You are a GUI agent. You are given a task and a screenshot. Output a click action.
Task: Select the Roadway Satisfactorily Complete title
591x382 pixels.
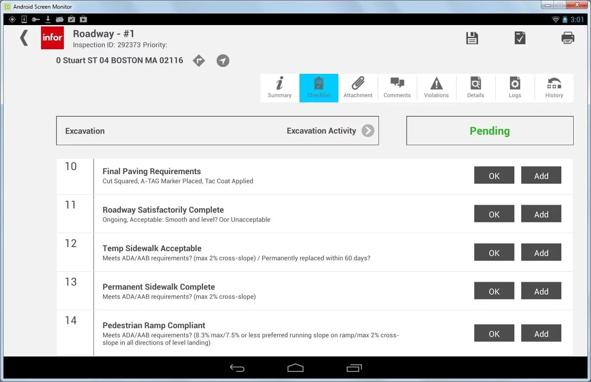(163, 210)
